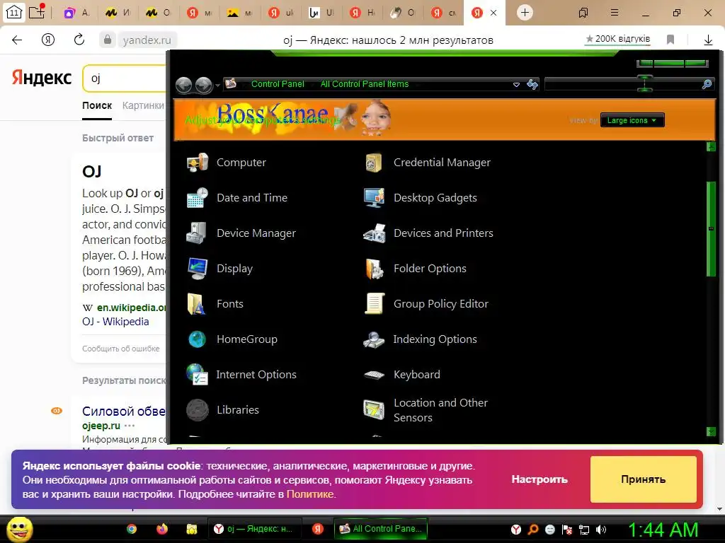
Task: Click the Сообщить об ошибке link
Action: (120, 349)
